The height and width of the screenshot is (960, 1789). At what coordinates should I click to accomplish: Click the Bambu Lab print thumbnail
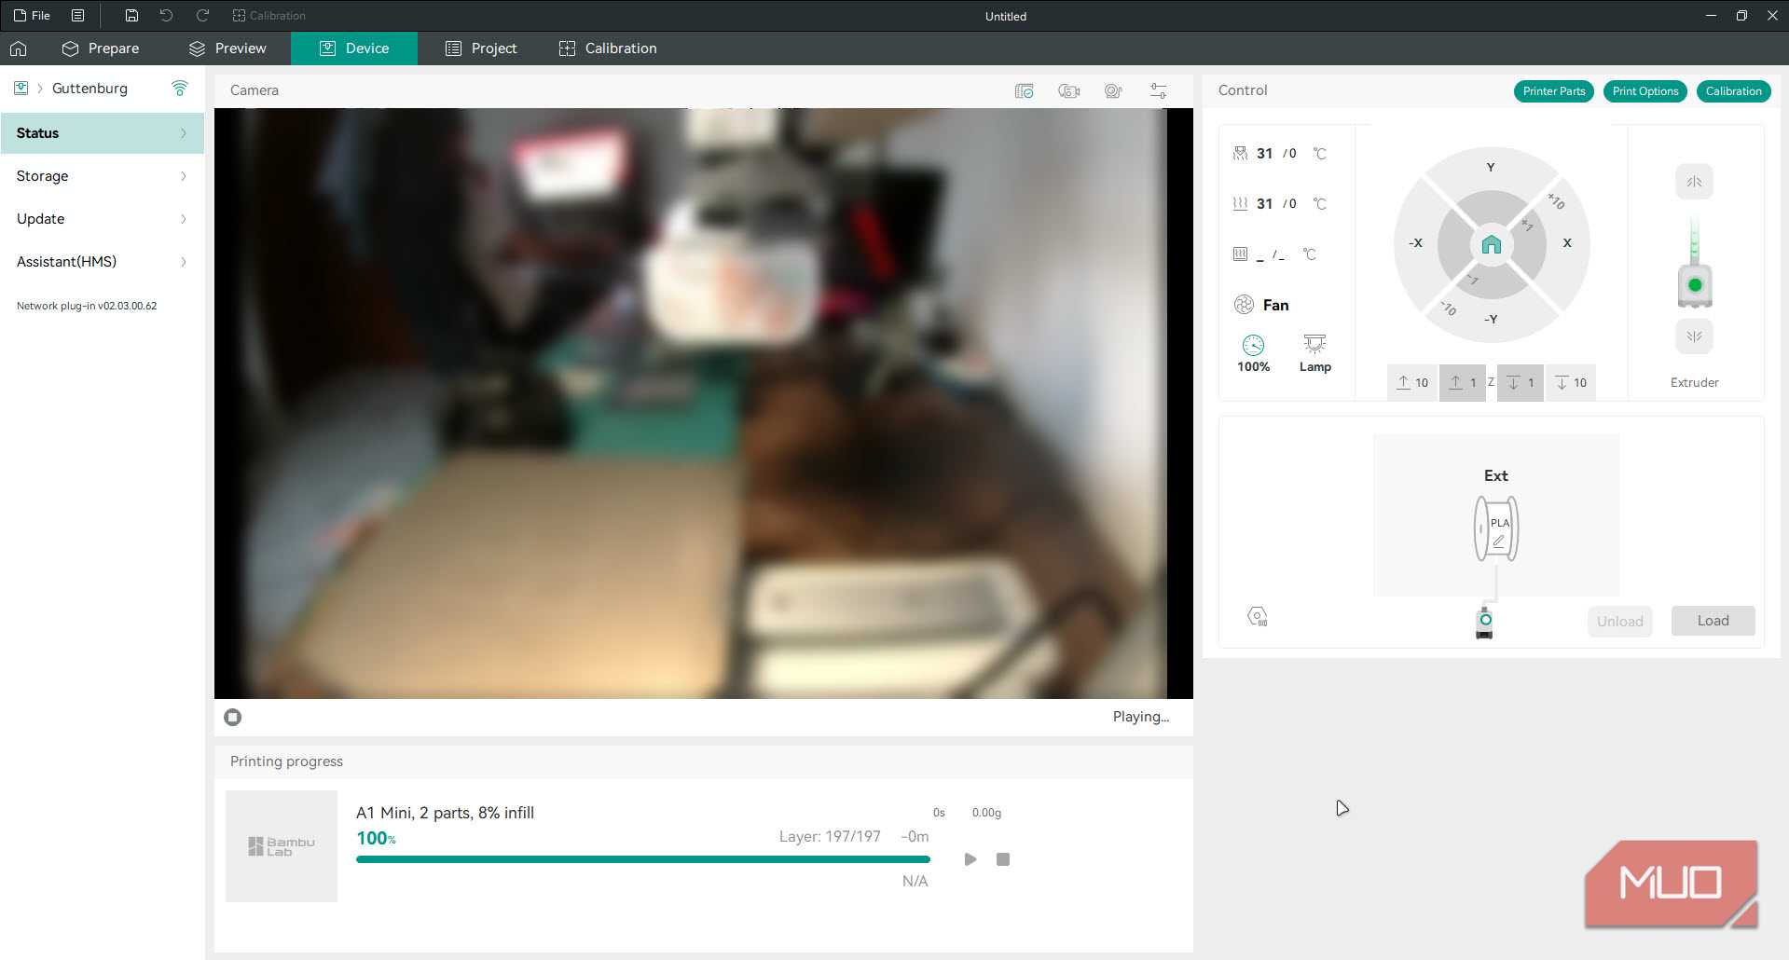coord(282,846)
